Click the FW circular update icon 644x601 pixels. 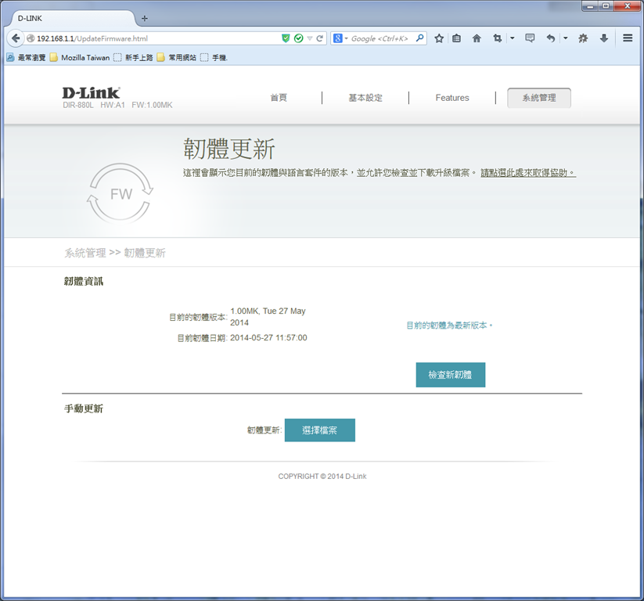click(121, 193)
